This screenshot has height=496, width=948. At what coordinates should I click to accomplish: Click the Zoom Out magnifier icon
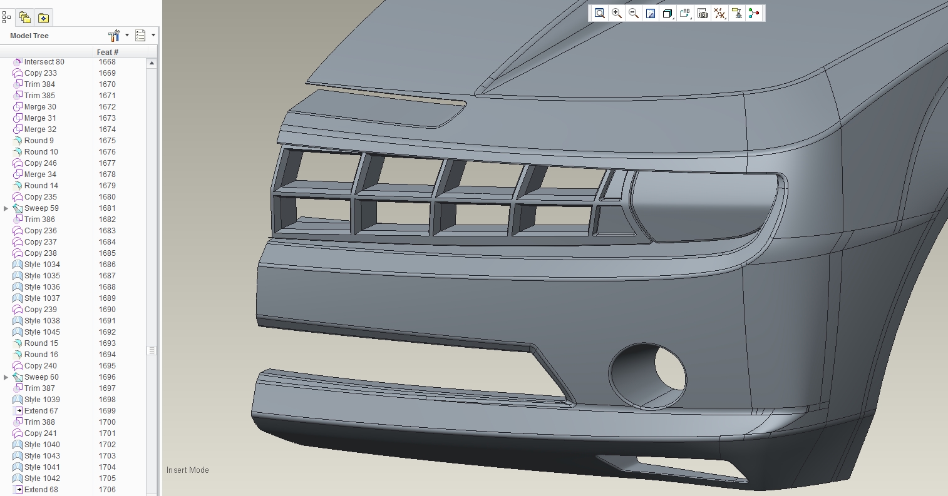pos(634,13)
